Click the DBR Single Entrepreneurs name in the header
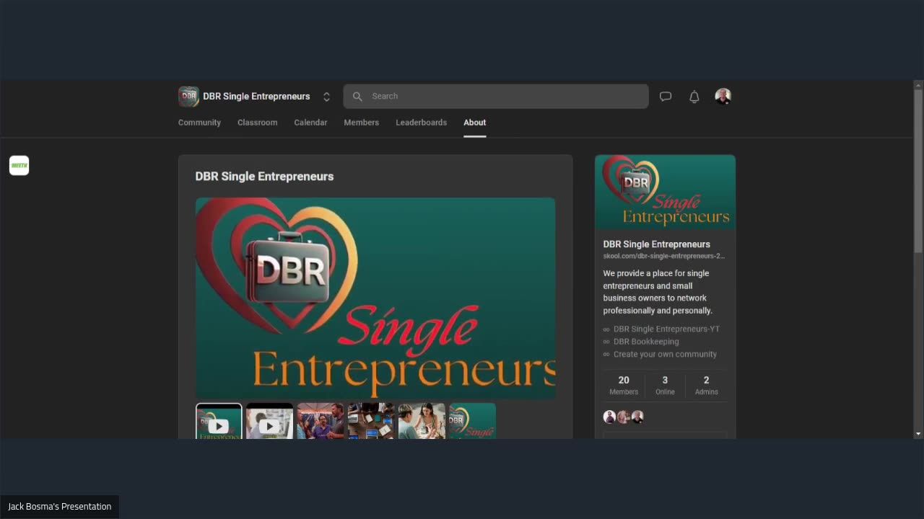924x519 pixels. point(256,97)
